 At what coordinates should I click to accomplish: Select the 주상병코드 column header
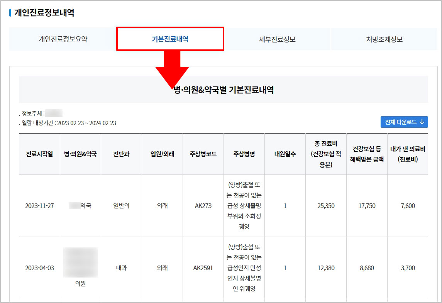(x=203, y=154)
